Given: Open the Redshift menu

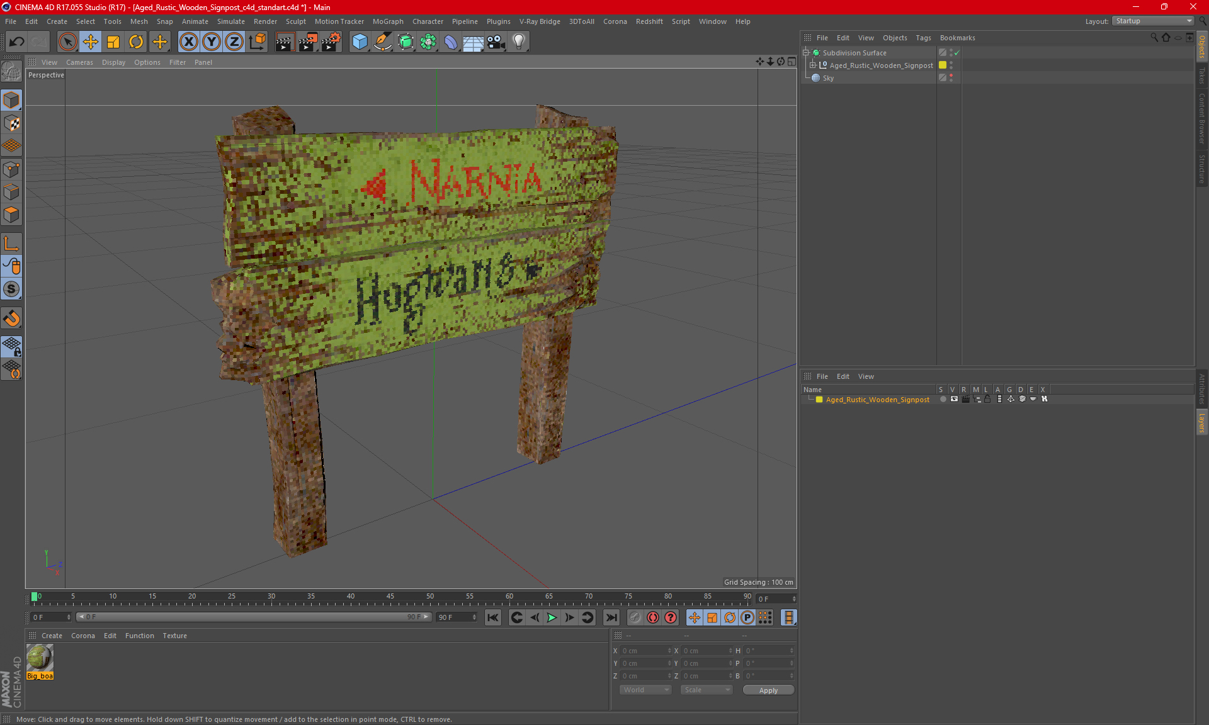Looking at the screenshot, I should [x=649, y=21].
